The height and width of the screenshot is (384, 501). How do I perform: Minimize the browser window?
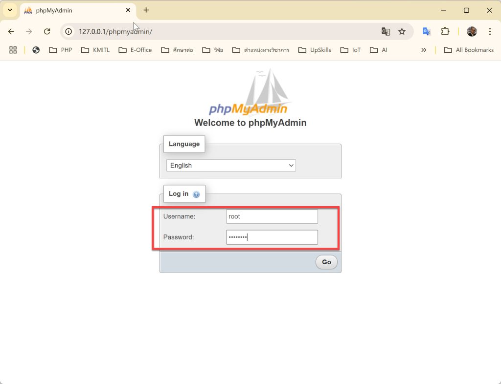[443, 10]
